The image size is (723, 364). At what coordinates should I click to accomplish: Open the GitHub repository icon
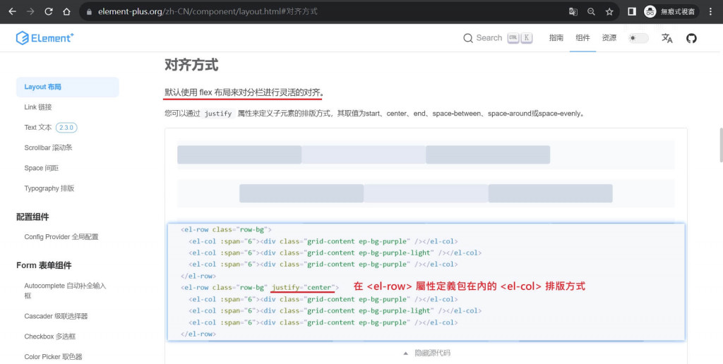[691, 38]
